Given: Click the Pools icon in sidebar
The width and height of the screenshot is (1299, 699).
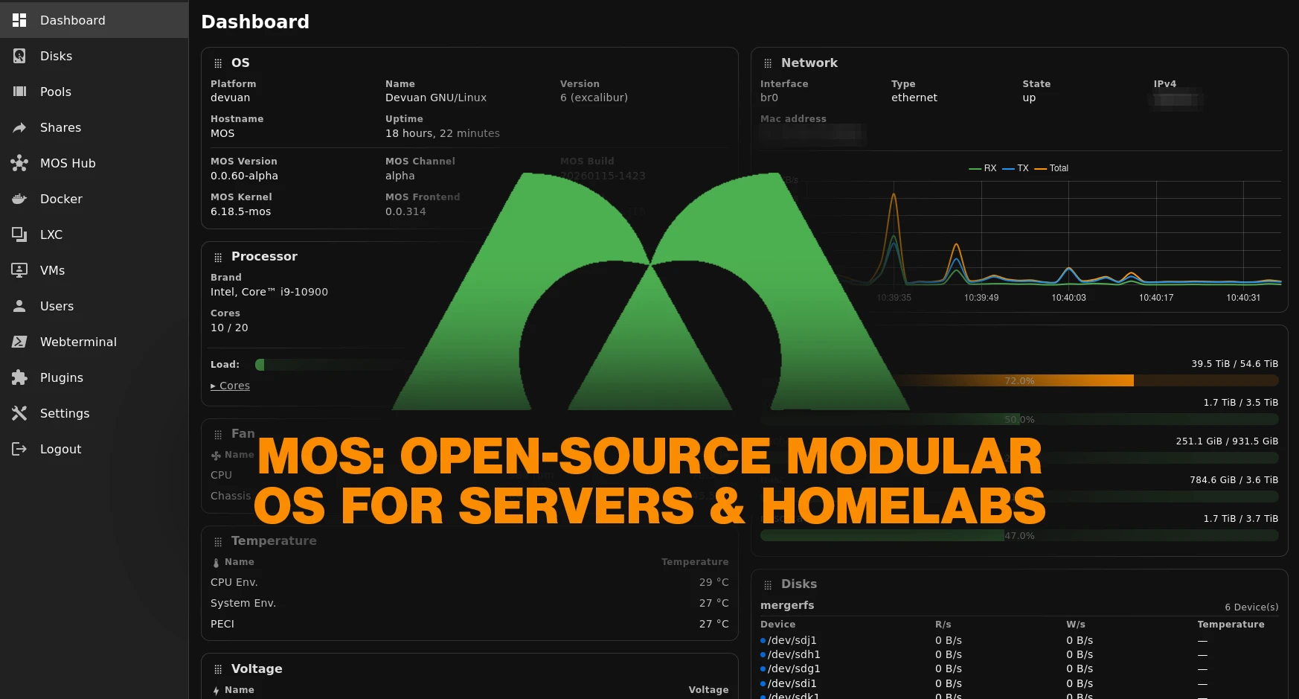Looking at the screenshot, I should pyautogui.click(x=19, y=92).
